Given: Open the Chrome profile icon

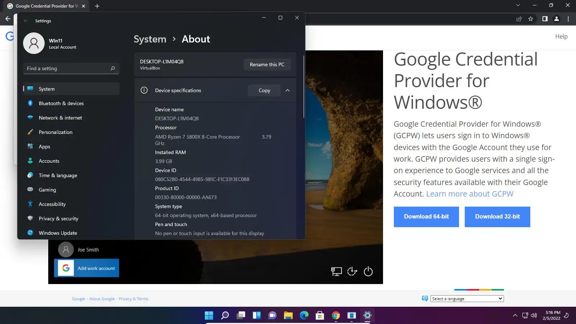Looking at the screenshot, I should click(x=557, y=19).
